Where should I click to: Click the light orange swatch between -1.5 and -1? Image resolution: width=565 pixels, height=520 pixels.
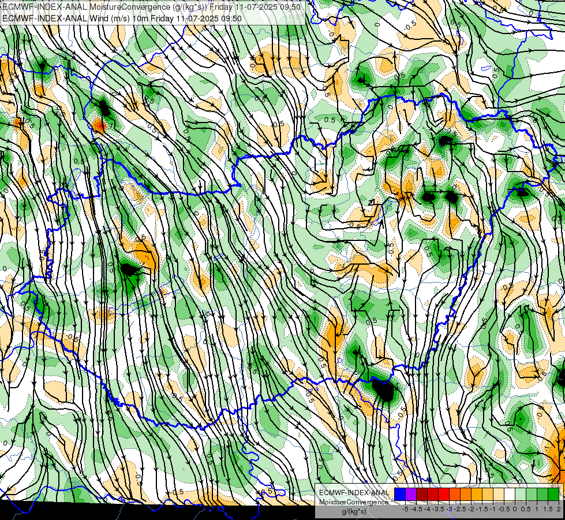tap(488, 494)
